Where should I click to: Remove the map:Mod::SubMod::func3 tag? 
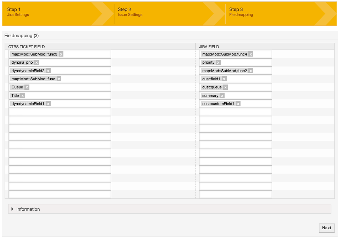61,54
